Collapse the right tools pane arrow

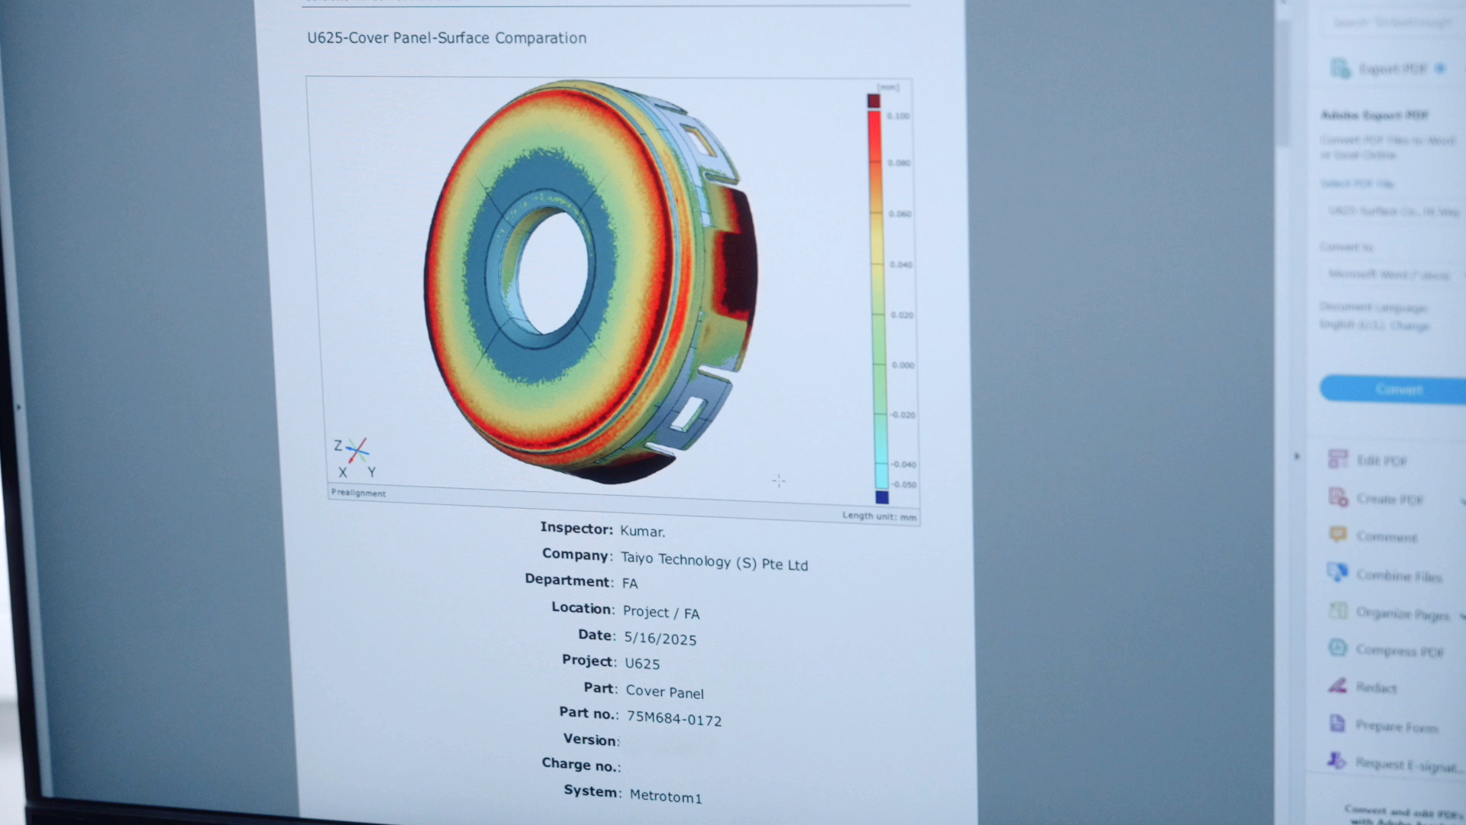[x=1296, y=457]
